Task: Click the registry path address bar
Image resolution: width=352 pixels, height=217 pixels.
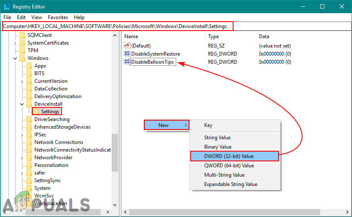Action: [176, 26]
